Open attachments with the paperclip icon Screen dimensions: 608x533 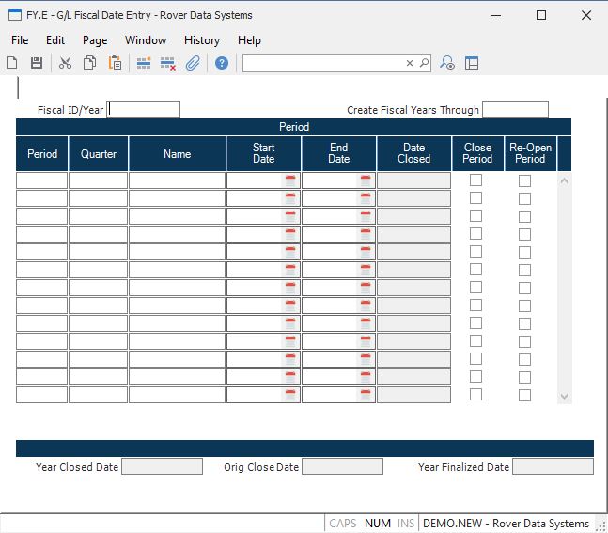[193, 63]
